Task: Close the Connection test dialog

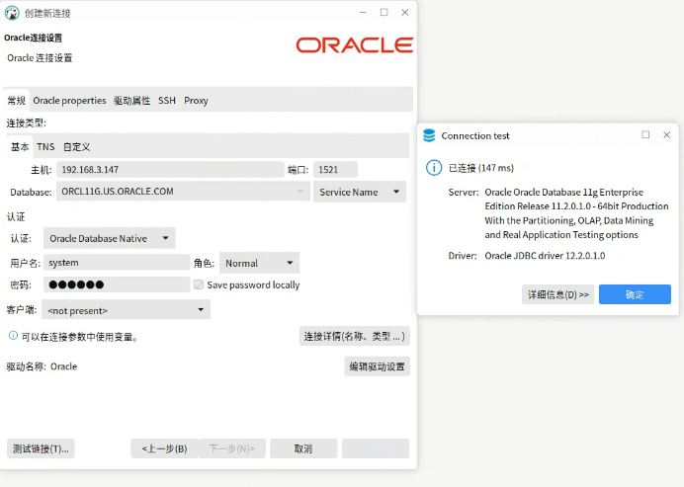Action: tap(666, 134)
